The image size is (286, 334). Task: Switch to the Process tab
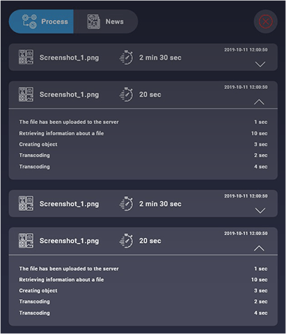41,22
